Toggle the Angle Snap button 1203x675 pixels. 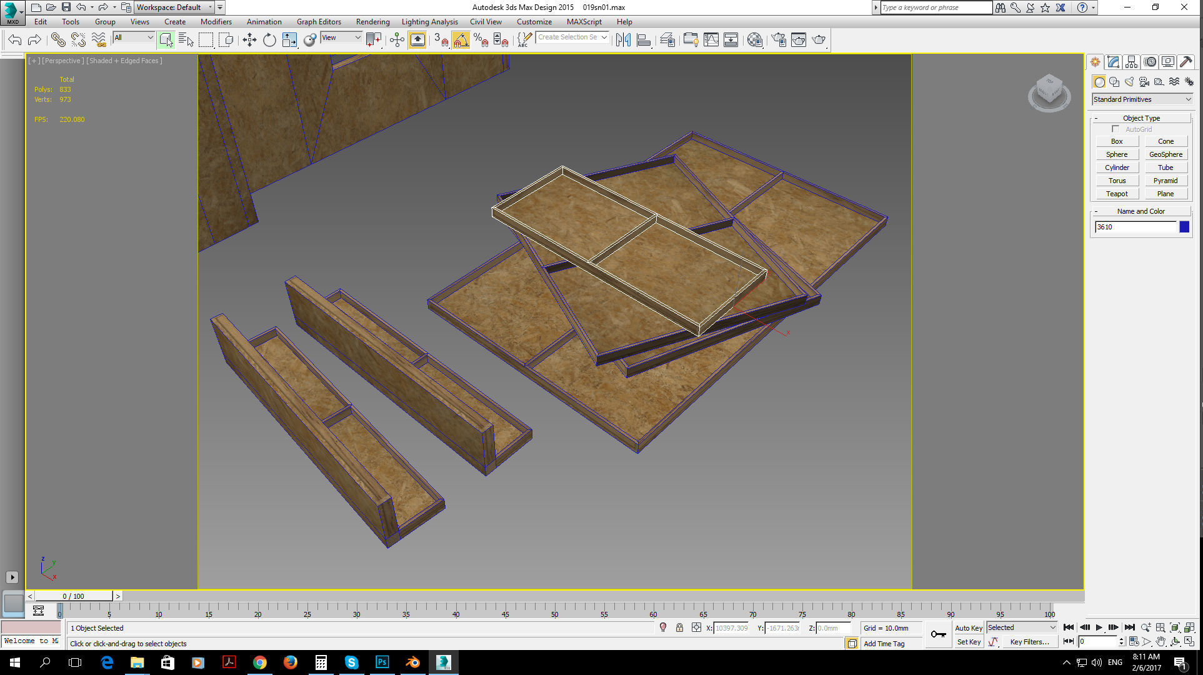(461, 40)
